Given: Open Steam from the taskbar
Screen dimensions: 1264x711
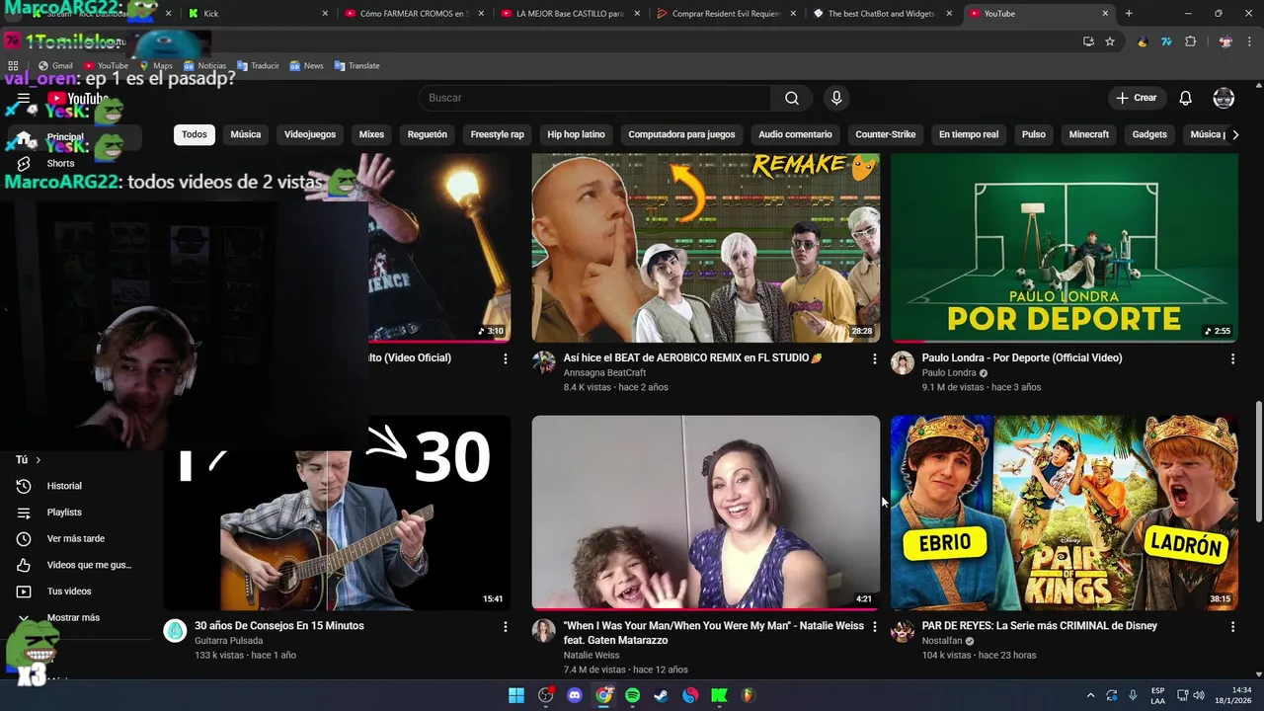Looking at the screenshot, I should tap(661, 695).
